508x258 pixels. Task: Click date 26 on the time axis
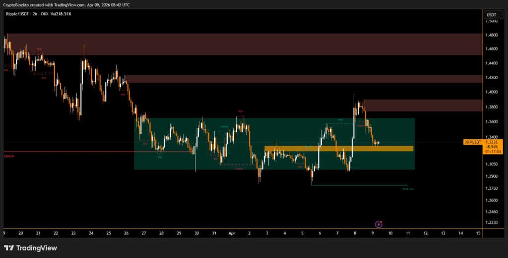point(126,232)
